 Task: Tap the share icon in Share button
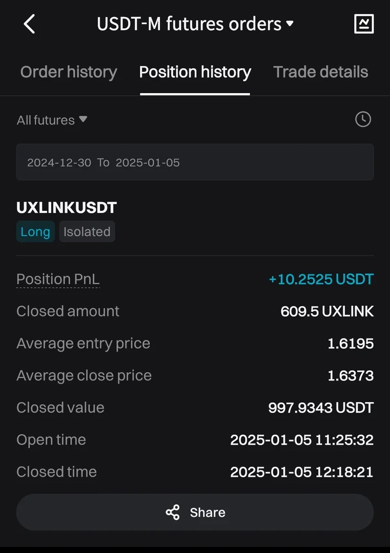pos(173,513)
